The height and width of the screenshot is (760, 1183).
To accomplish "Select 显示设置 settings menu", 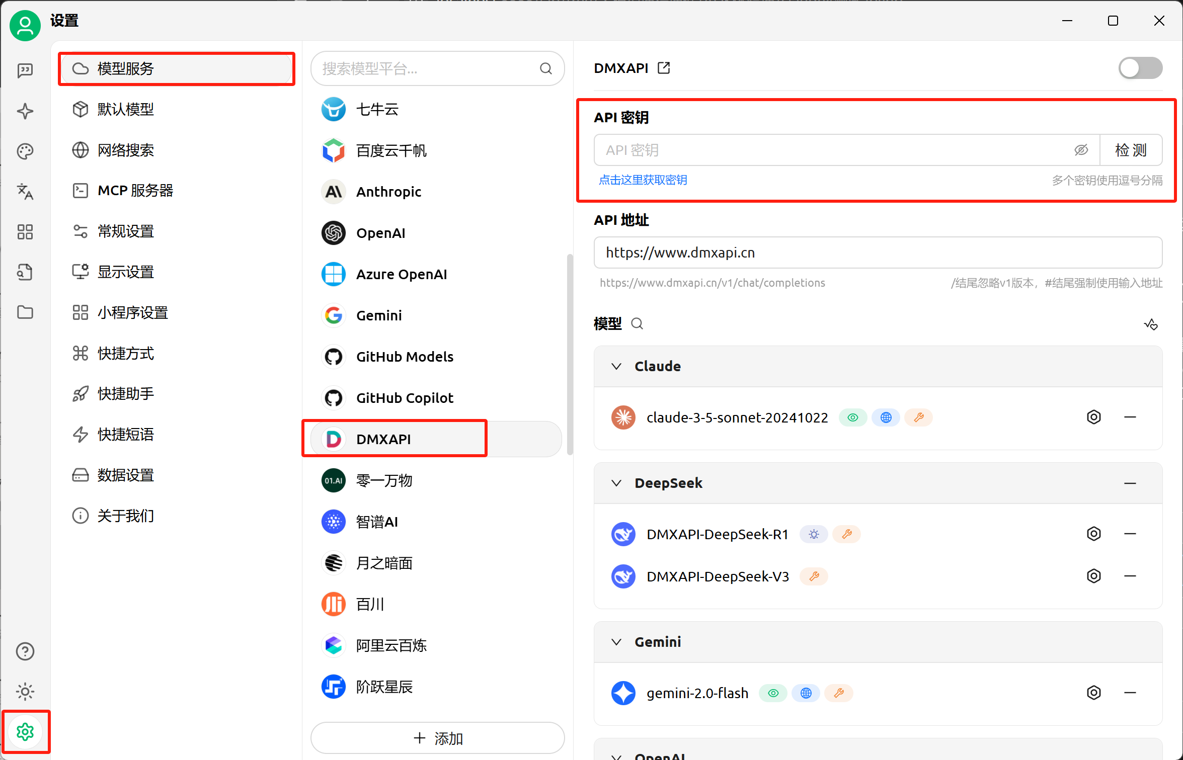I will pyautogui.click(x=176, y=272).
